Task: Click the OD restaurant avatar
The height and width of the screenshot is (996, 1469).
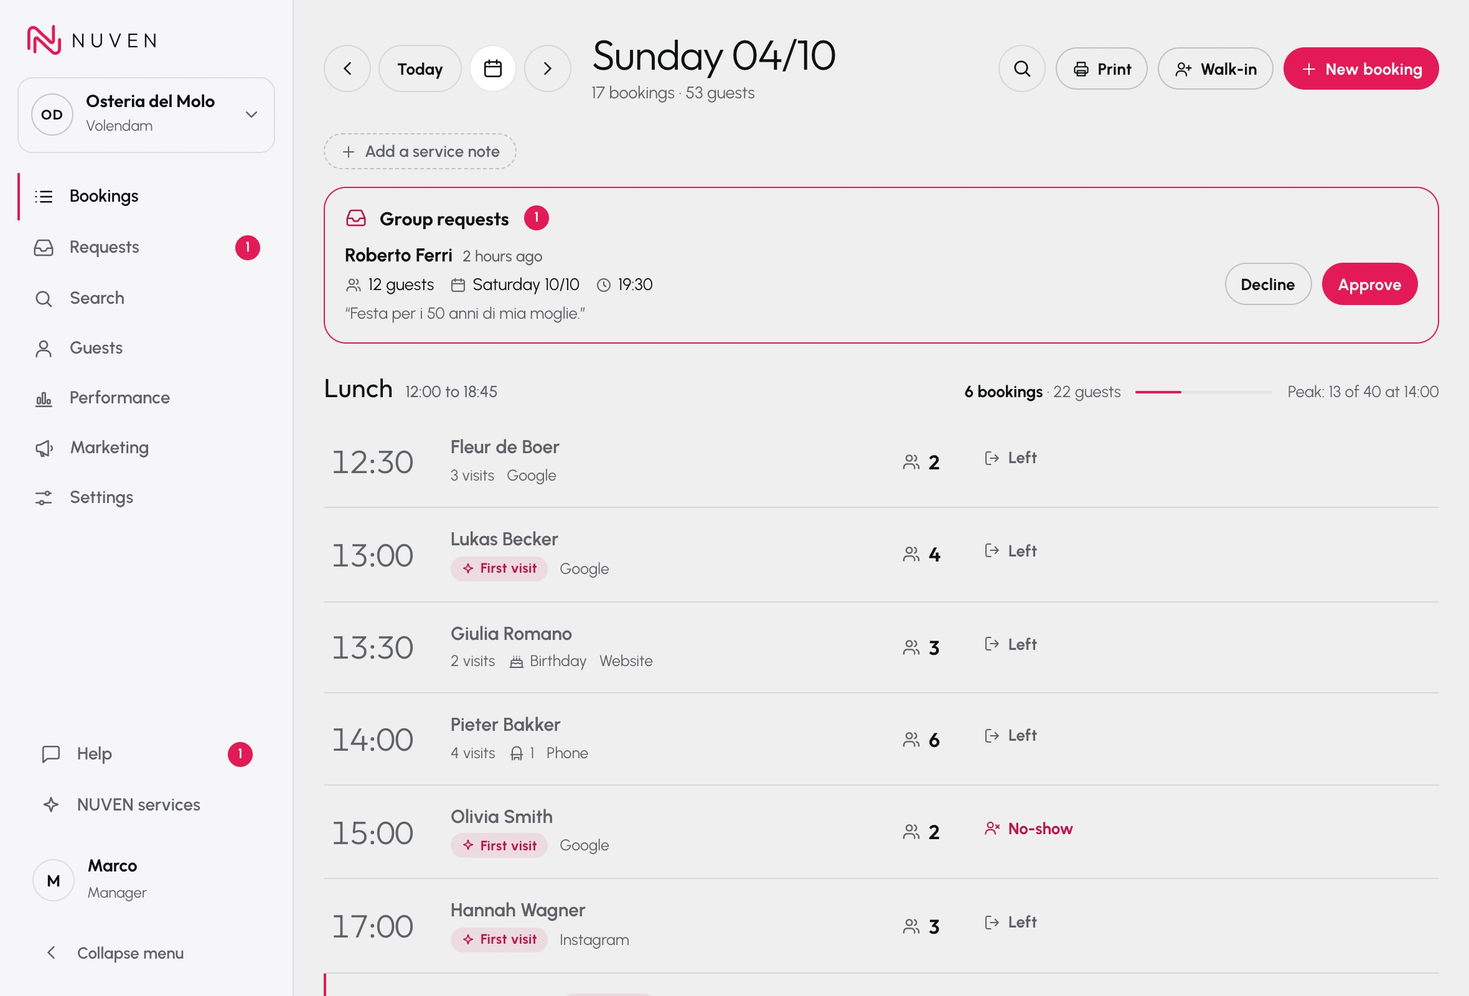Action: point(52,115)
